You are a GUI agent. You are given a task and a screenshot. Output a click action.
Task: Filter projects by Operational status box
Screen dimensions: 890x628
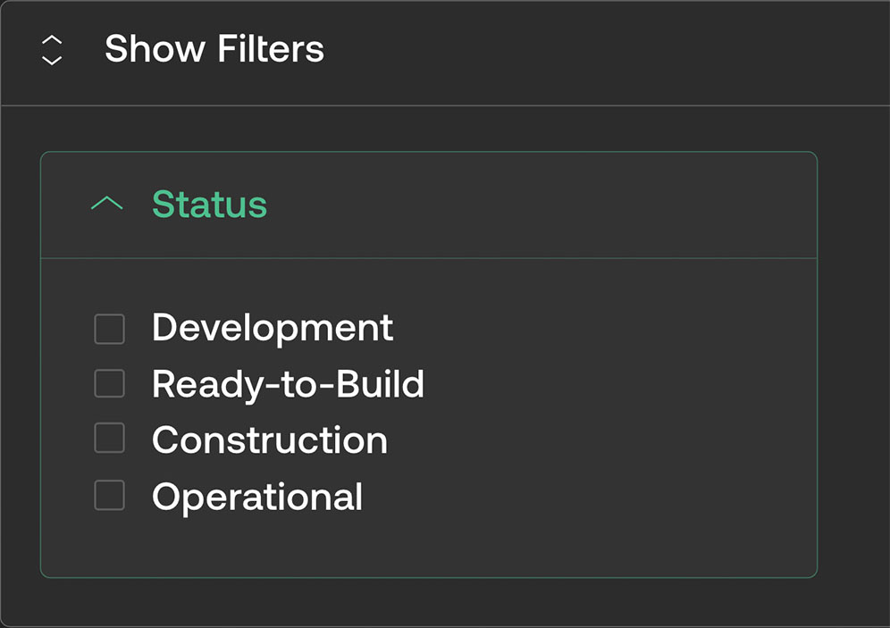(109, 495)
